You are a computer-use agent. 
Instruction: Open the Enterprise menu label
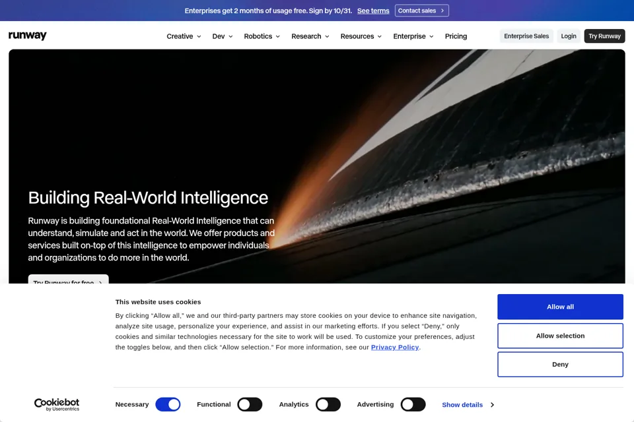point(409,36)
